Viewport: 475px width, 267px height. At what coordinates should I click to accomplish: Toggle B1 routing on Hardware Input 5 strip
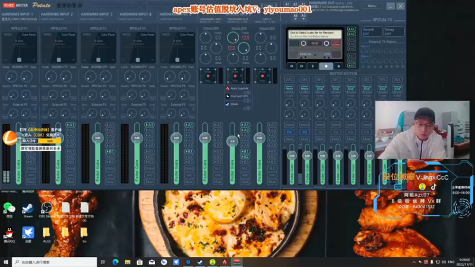189,151
